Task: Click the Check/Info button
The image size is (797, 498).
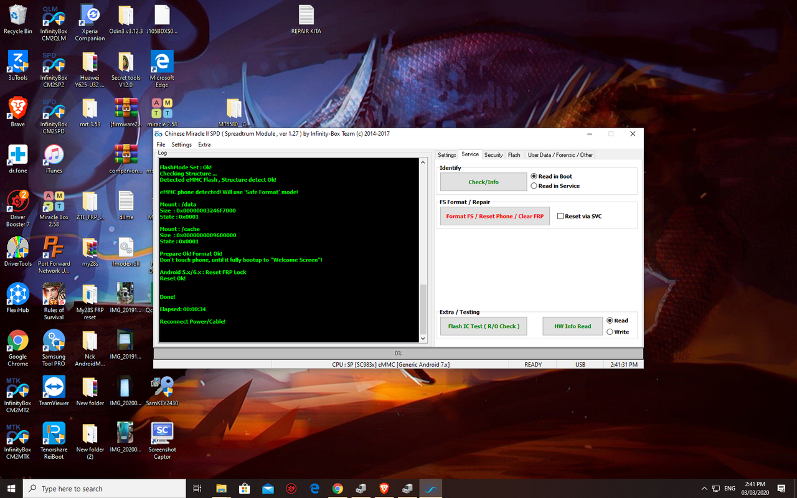Action: [484, 182]
